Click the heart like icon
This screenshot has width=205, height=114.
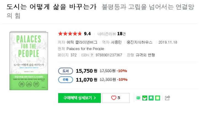(114, 98)
